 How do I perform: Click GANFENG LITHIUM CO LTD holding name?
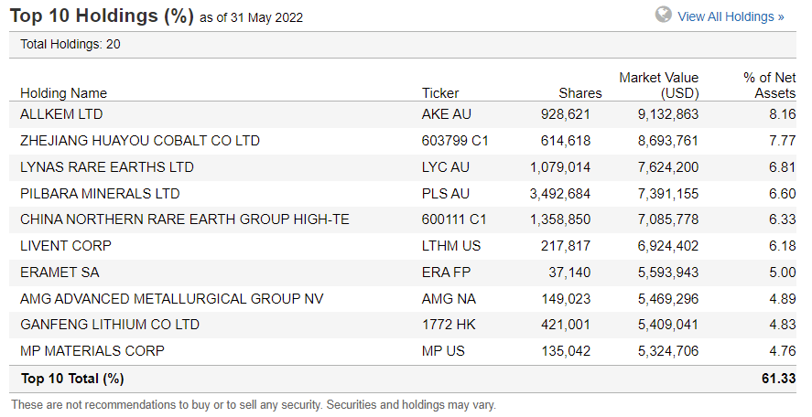[x=110, y=325]
